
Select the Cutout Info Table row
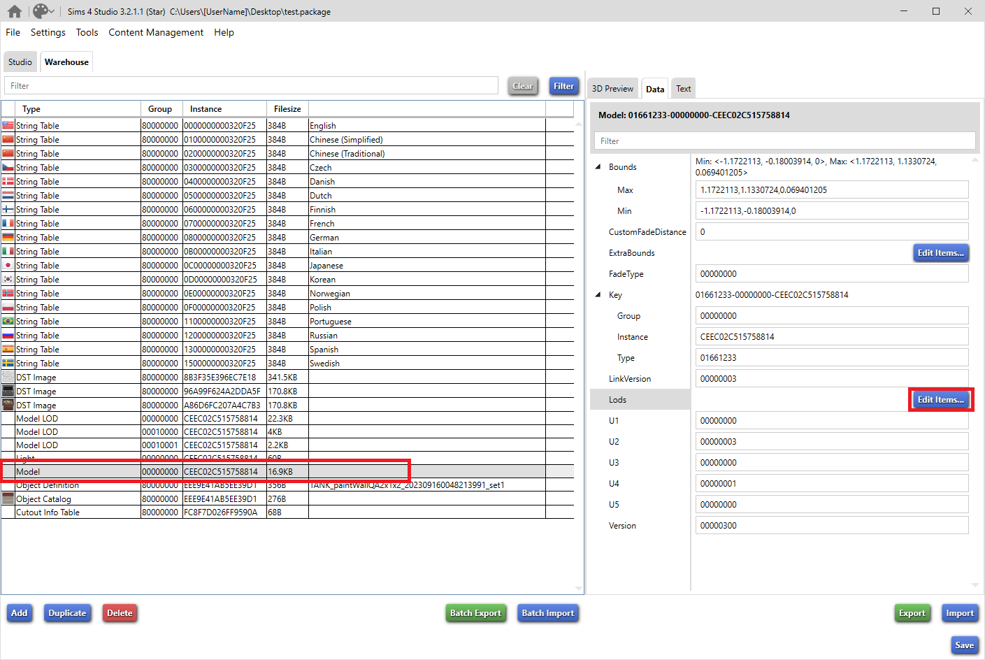(x=287, y=512)
